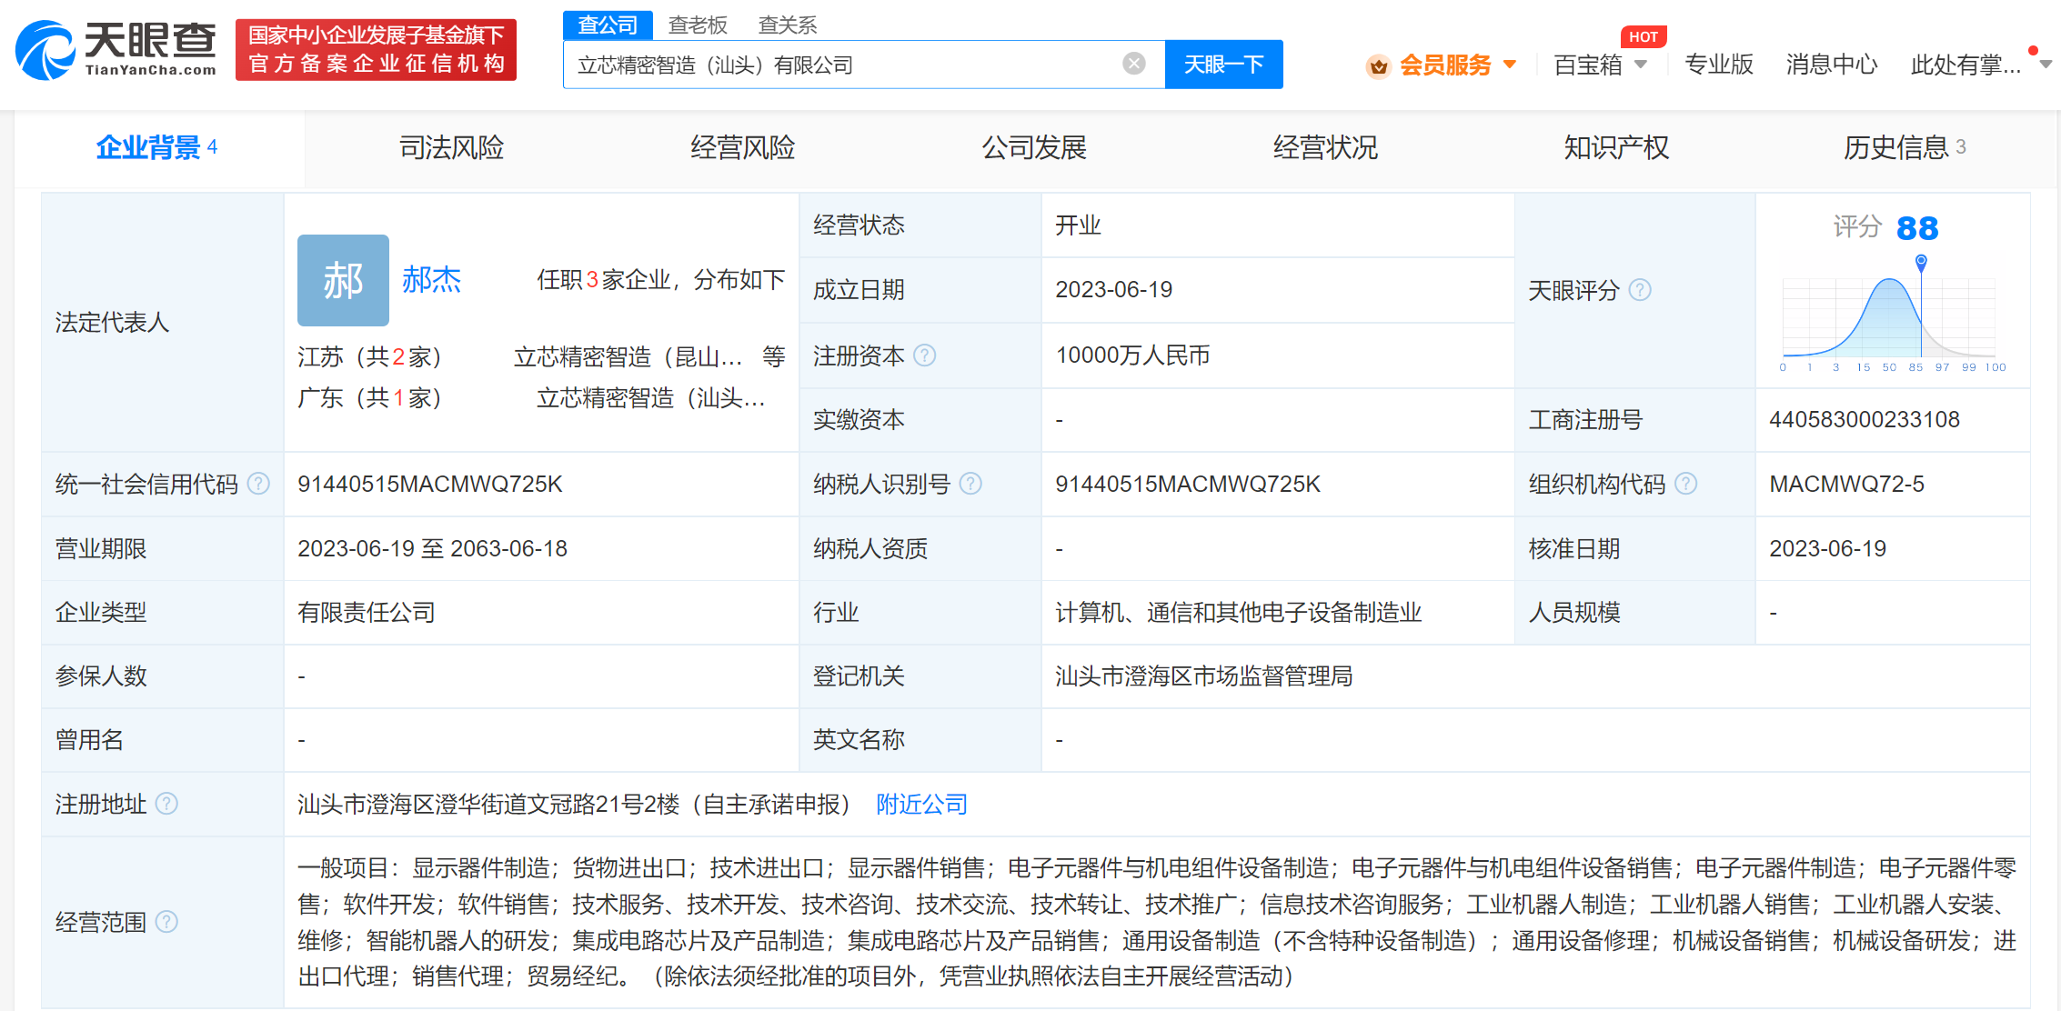
Task: Click the HOT badge above 百宝箱
Action: pos(1644,36)
